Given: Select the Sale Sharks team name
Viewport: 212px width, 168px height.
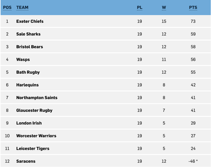Looking at the screenshot, I should pos(28,34).
